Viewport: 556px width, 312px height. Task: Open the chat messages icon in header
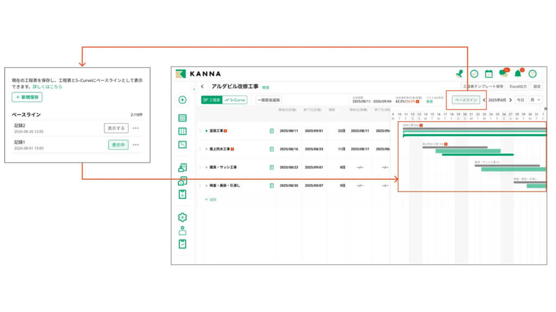click(503, 73)
